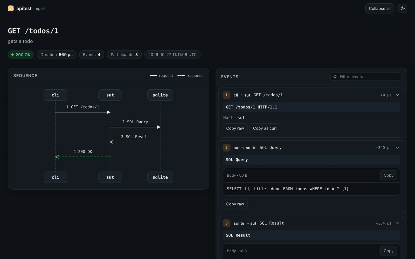415x259 pixels.
Task: Collapse event 2 SQL Query chevron
Action: point(397,148)
